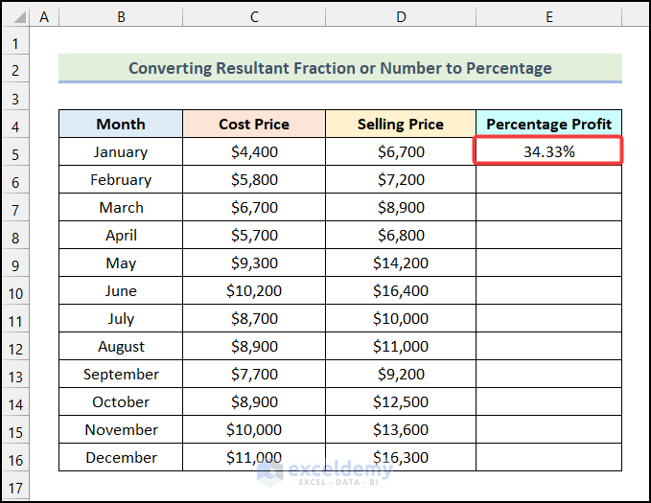Click the Cost Price header cell
Screen dimensions: 651x503
(x=253, y=124)
